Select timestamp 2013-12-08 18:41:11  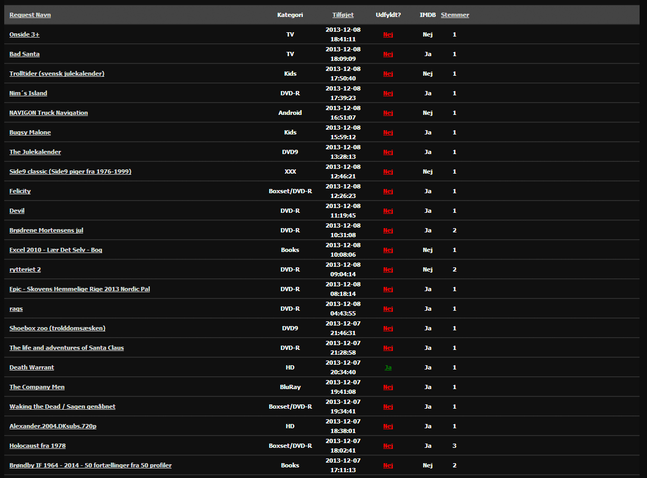(343, 34)
